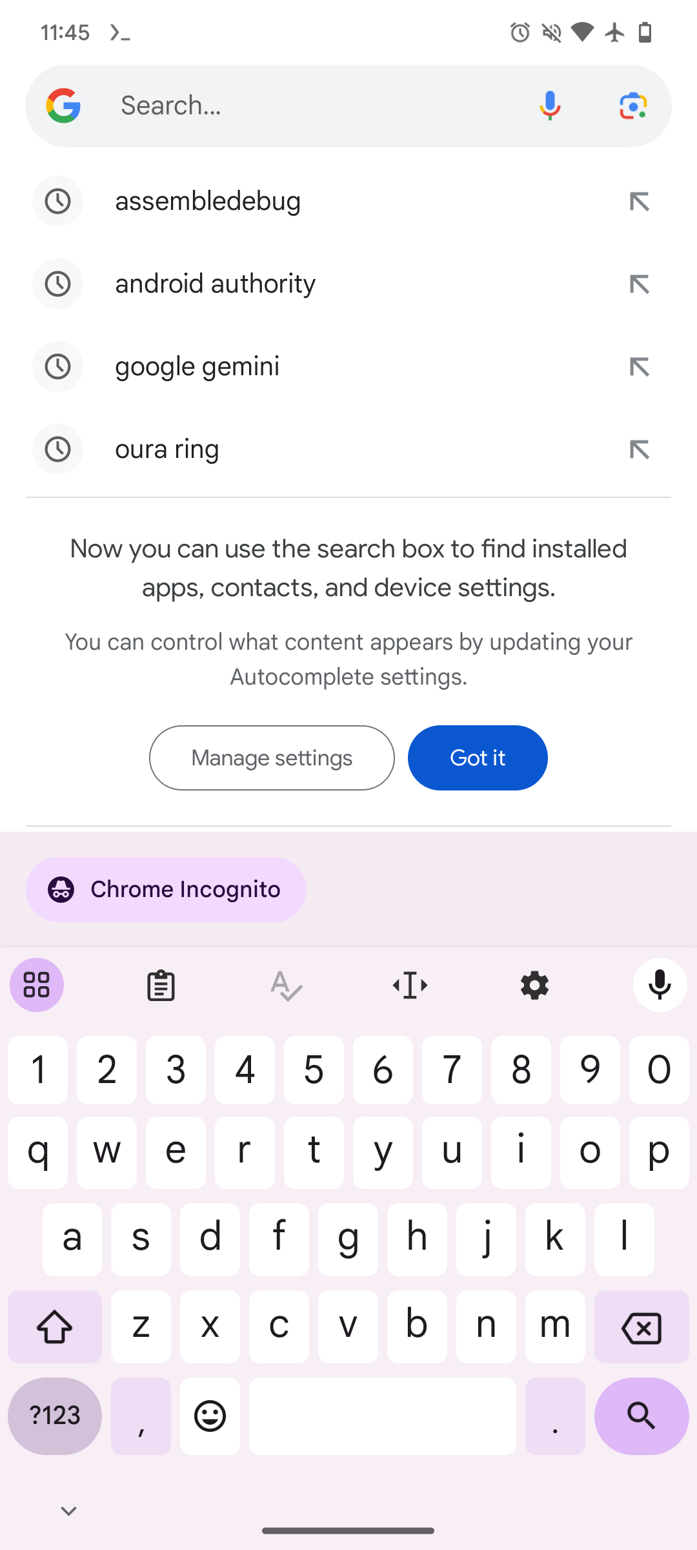
Task: Open the keyboard cursor control tool
Action: [x=410, y=986]
